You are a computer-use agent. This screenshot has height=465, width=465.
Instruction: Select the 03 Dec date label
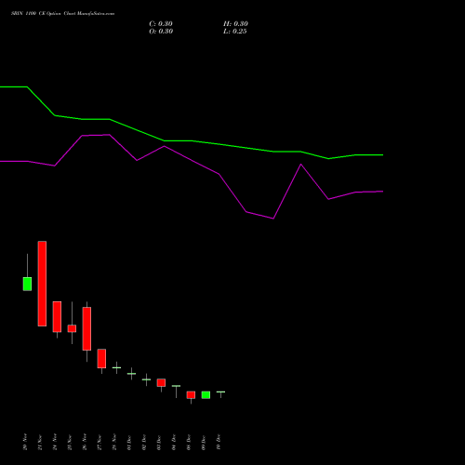point(159,442)
